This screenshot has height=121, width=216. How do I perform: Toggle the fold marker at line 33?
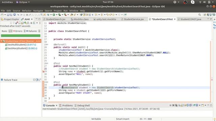[48, 82]
